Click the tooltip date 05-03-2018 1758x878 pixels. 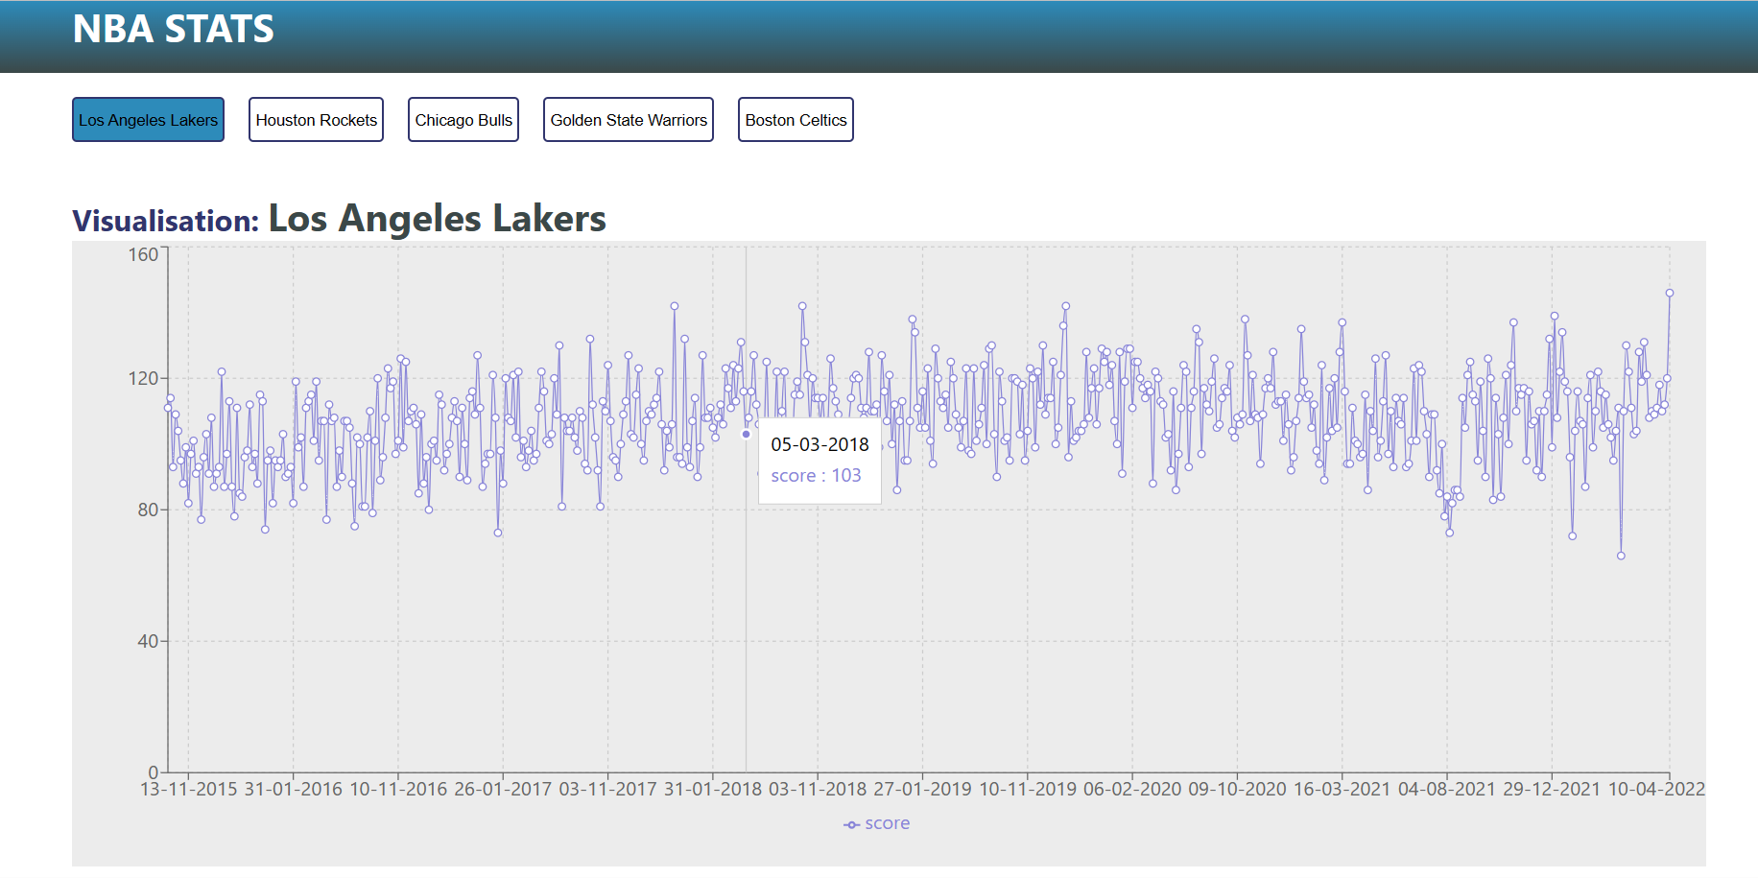[x=820, y=444]
